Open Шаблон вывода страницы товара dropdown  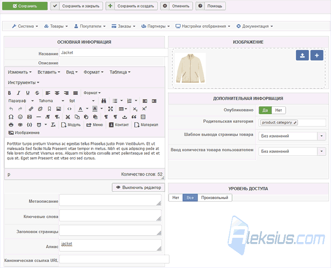coord(292,136)
